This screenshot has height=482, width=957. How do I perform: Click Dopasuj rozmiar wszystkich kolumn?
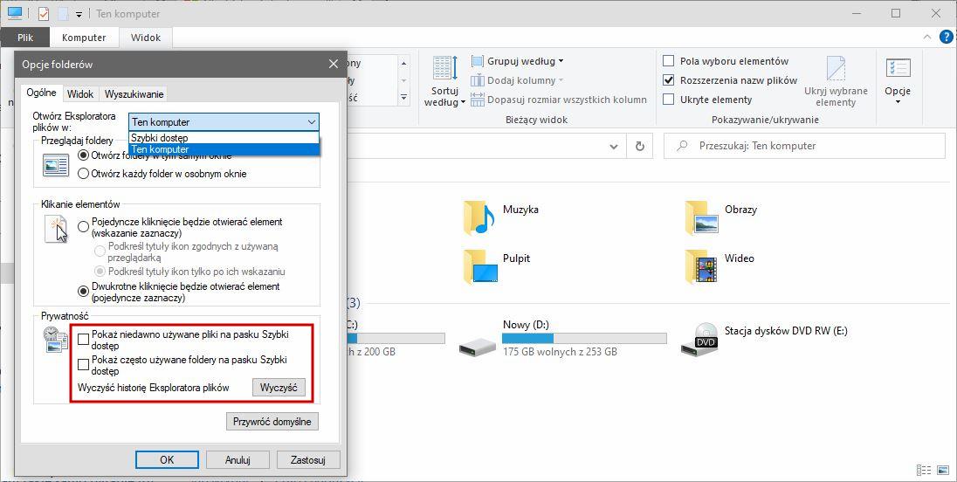coord(559,100)
